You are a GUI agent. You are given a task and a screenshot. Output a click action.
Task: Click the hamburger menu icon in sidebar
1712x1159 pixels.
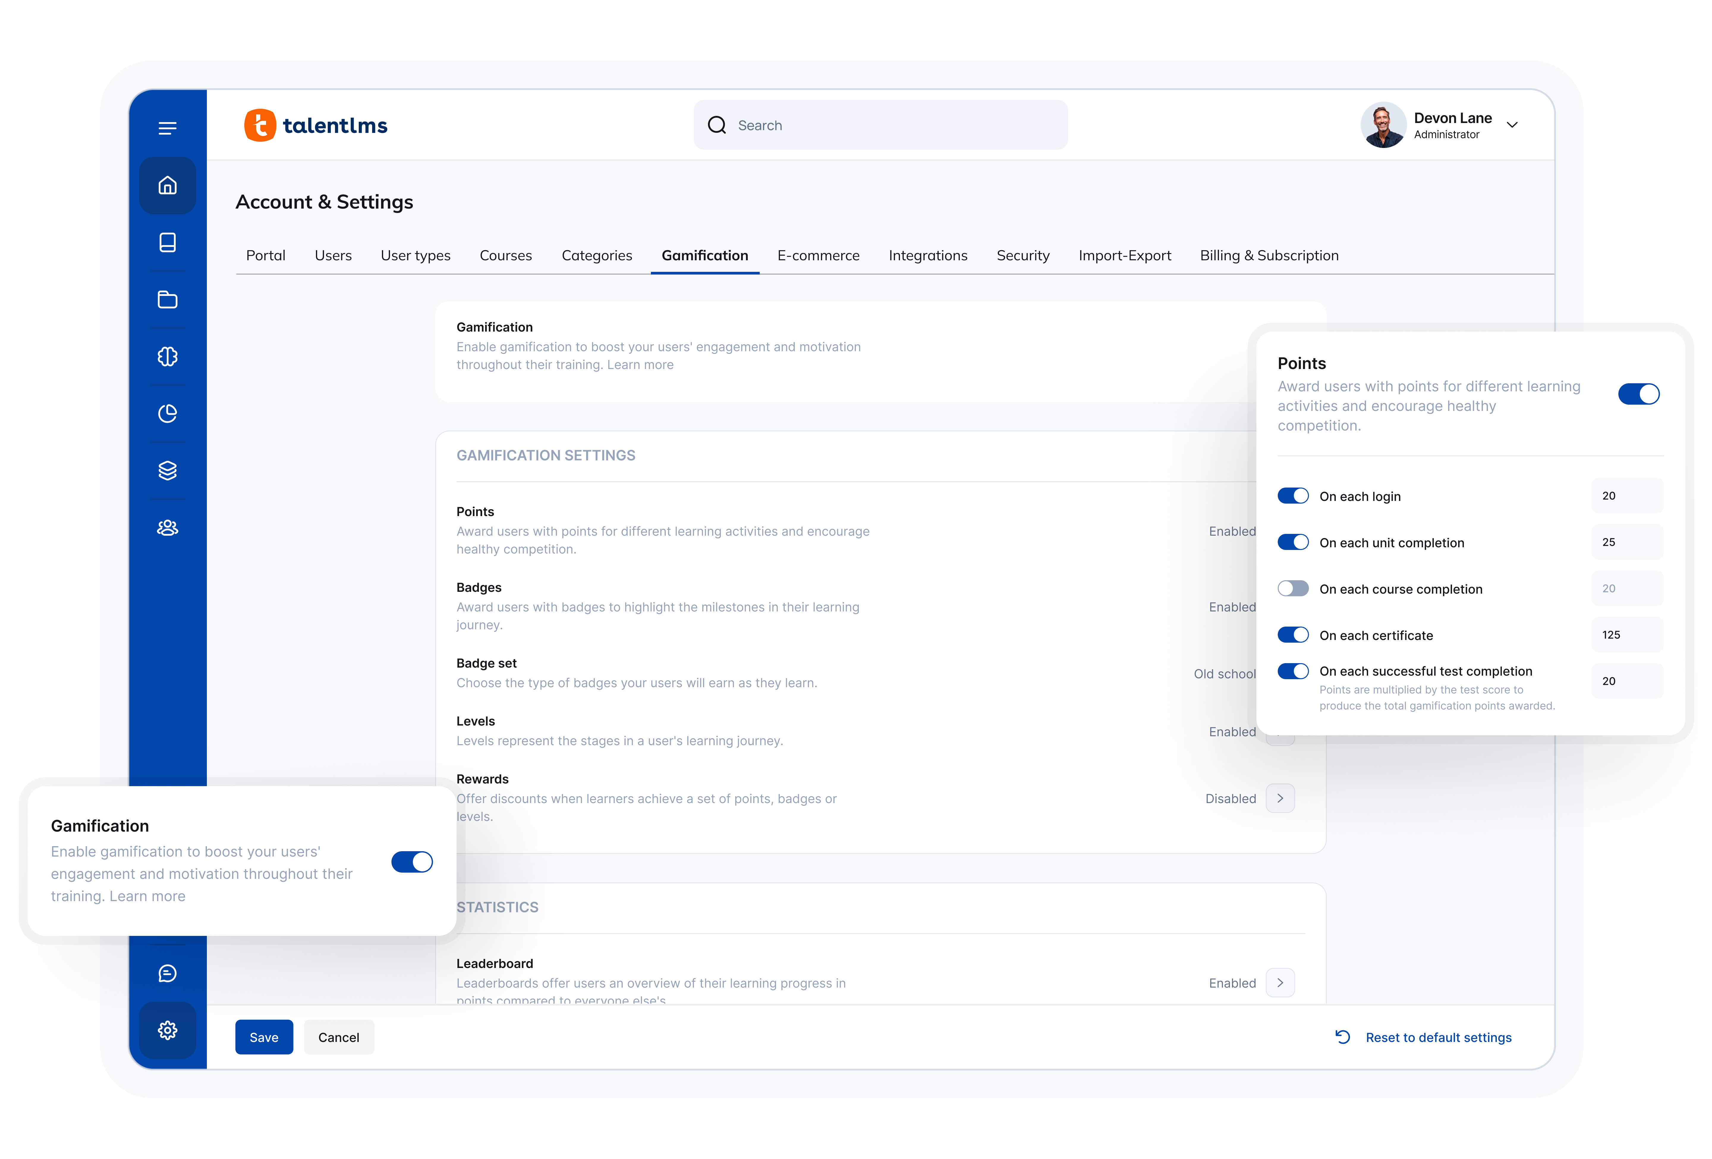pos(167,128)
